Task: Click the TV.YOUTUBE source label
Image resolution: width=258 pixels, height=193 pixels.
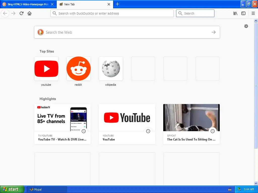Action: pos(45,135)
